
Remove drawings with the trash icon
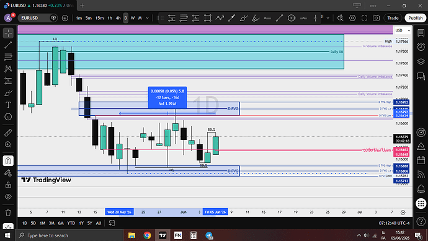tap(8, 213)
